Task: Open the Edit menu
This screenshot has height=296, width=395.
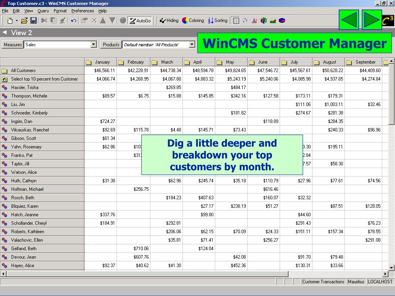Action: pyautogui.click(x=16, y=11)
